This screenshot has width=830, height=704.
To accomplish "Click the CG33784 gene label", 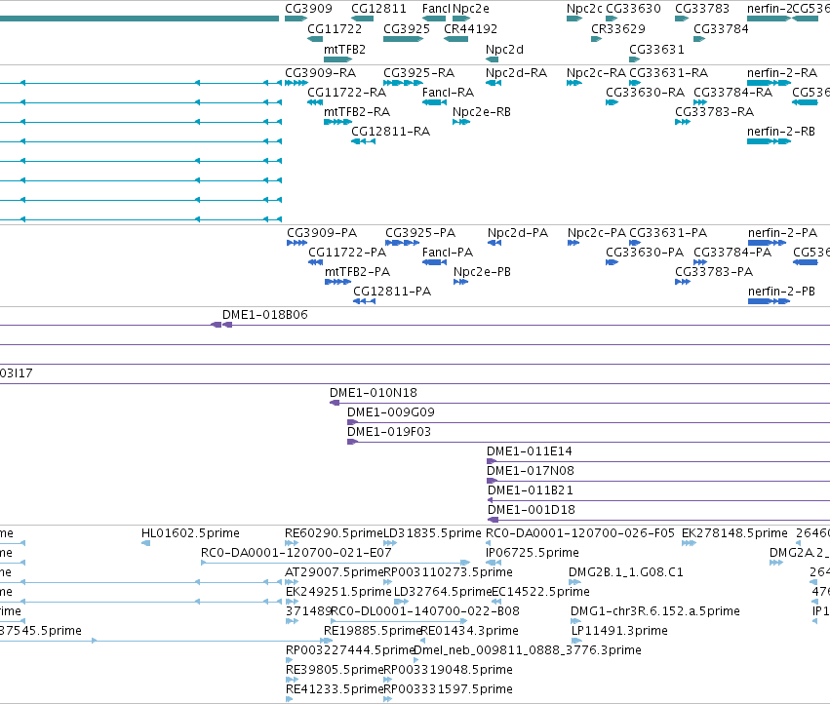I will [721, 28].
